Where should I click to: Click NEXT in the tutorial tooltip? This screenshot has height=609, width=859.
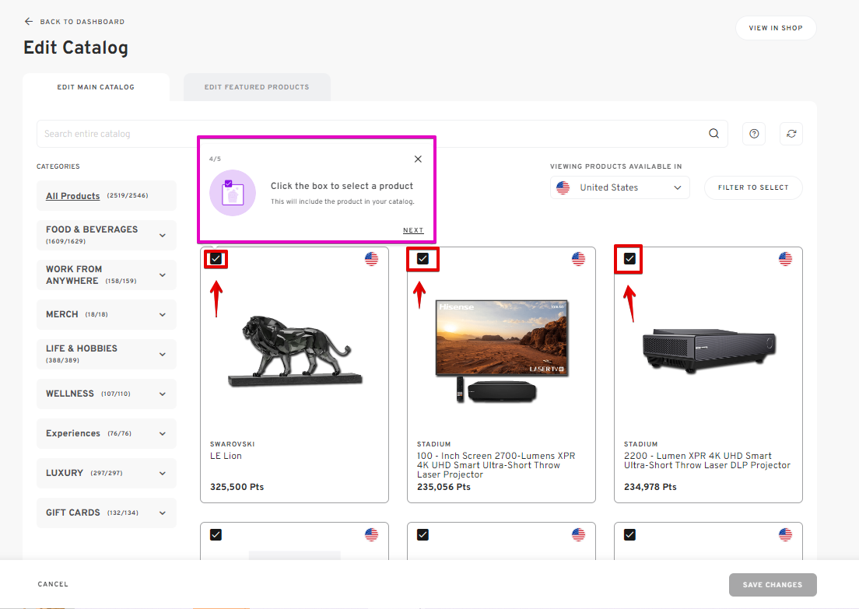(x=413, y=230)
